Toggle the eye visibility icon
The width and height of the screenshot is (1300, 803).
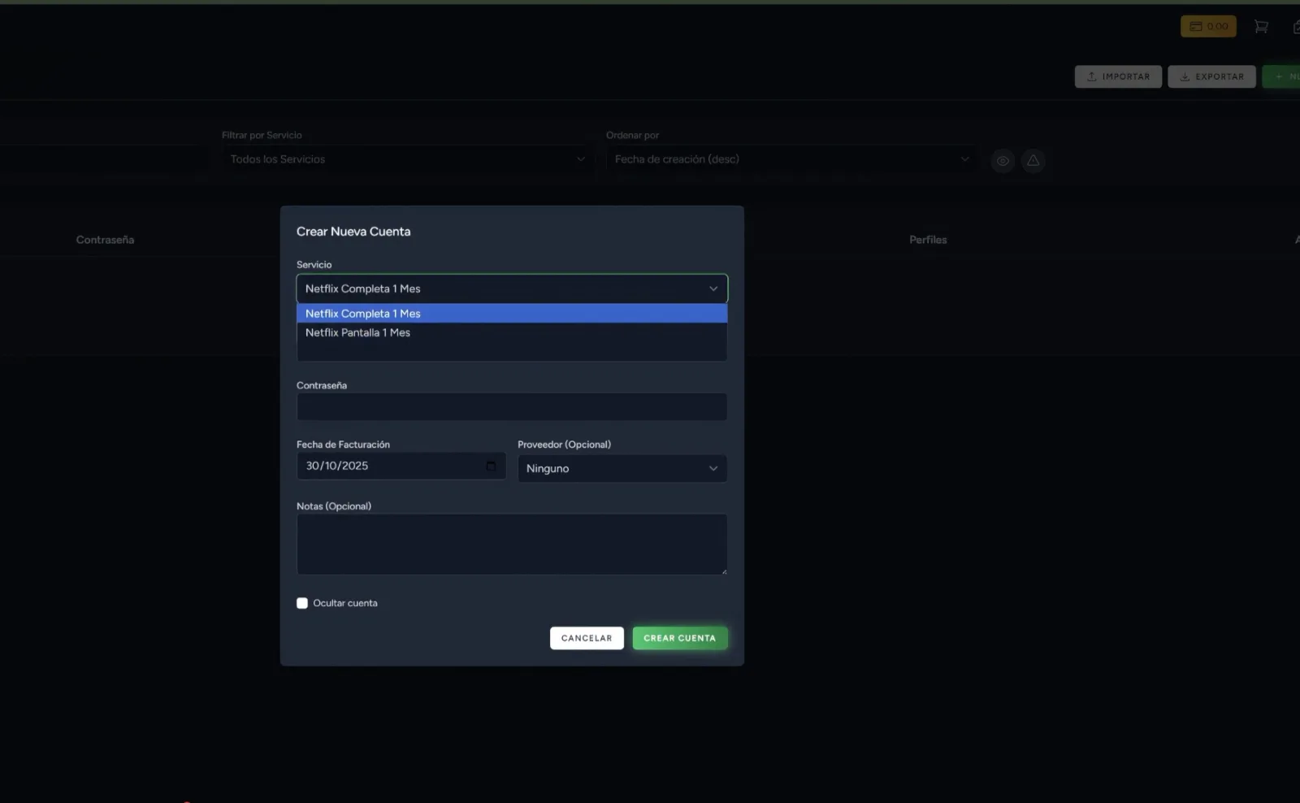[1003, 161]
